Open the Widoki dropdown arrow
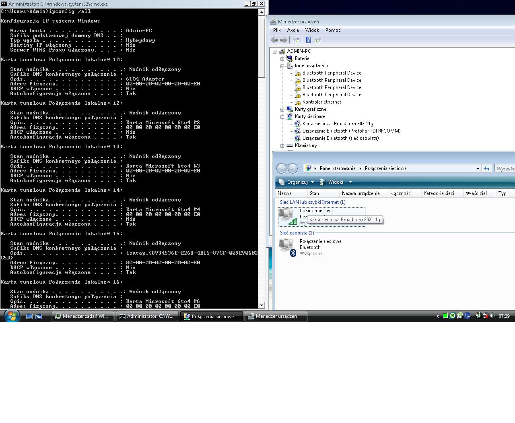515x423 pixels. [x=350, y=182]
